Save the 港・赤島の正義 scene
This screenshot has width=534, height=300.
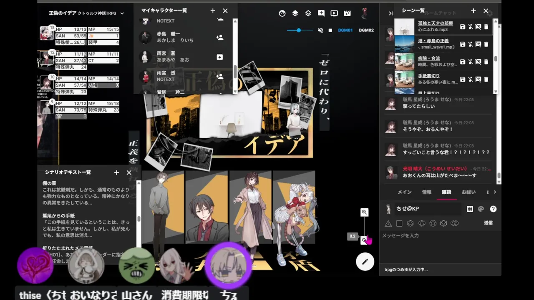463,44
